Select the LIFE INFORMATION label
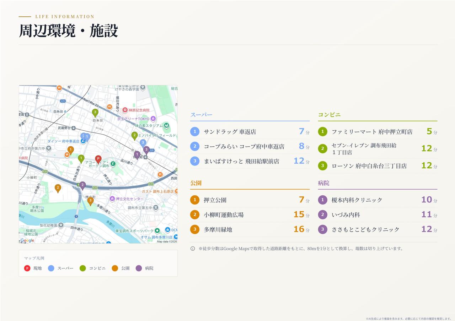The width and height of the screenshot is (455, 321). pos(65,17)
